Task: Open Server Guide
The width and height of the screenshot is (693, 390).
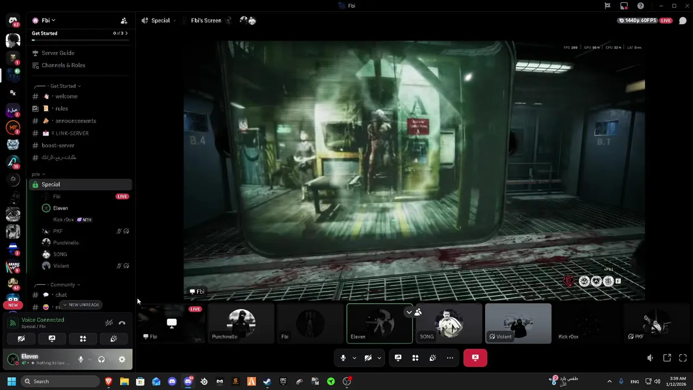Action: (x=58, y=53)
